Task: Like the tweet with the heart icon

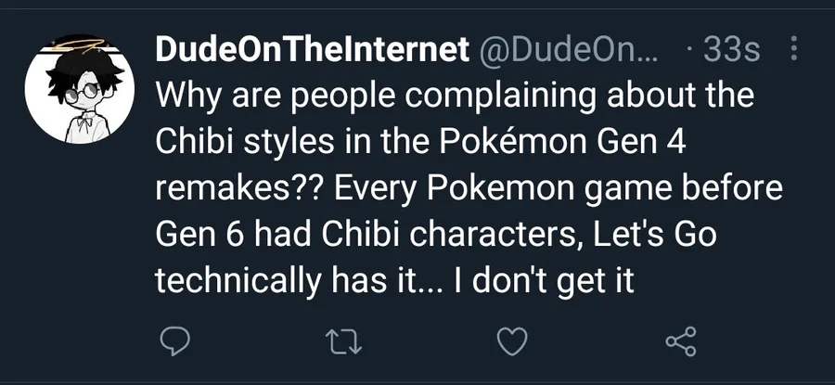Action: tap(512, 342)
